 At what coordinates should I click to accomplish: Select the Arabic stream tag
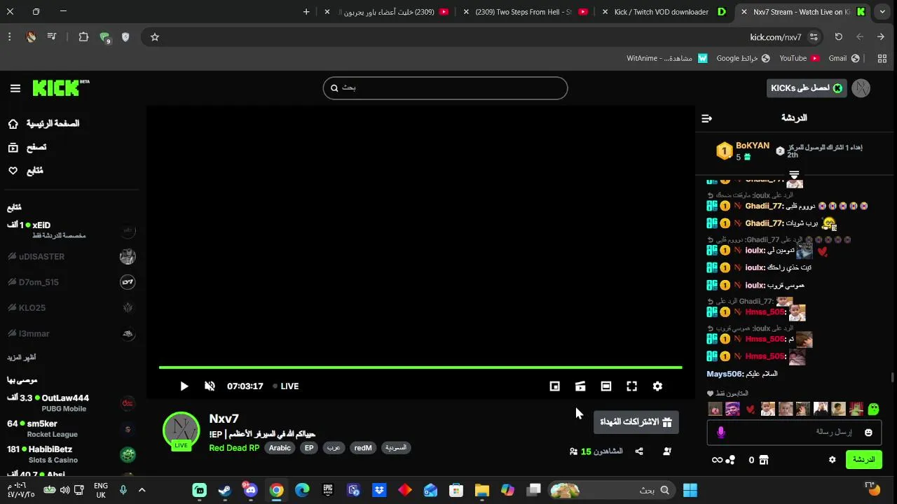tap(280, 448)
